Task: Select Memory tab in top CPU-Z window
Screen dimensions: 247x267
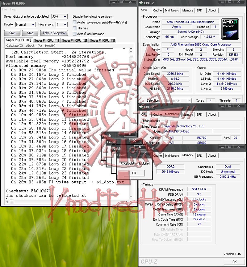Action: click(x=187, y=11)
